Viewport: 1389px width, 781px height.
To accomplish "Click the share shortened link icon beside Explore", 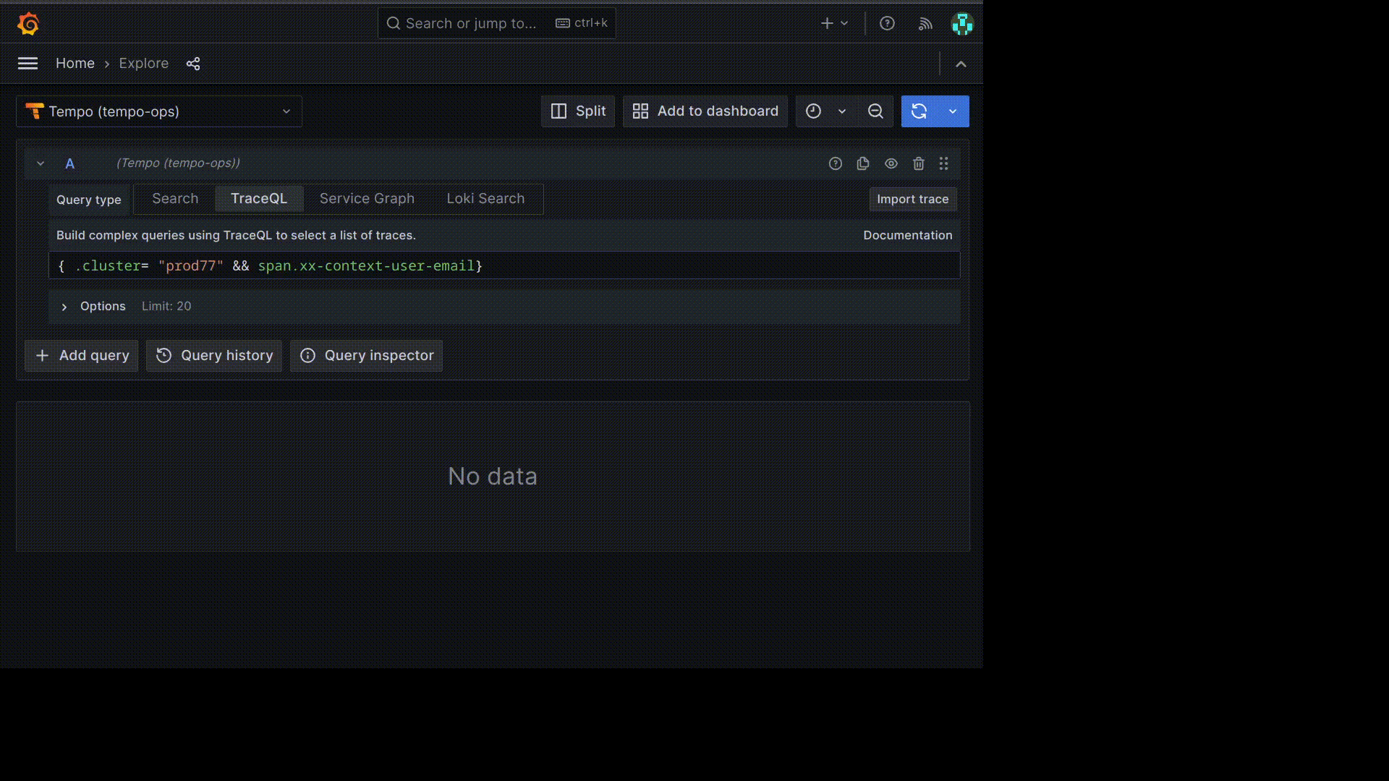I will [192, 64].
